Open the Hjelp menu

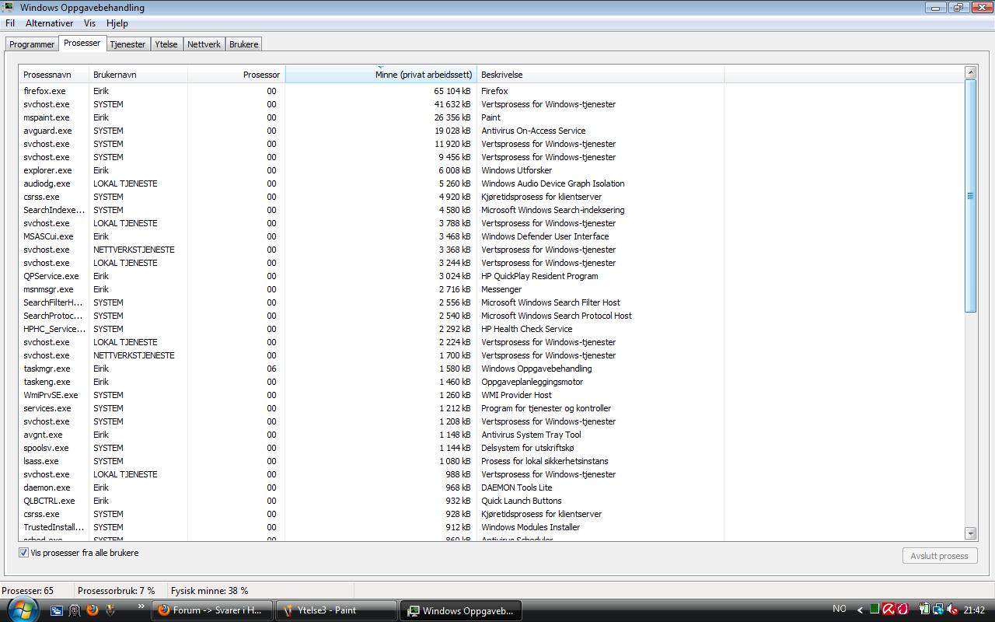117,23
